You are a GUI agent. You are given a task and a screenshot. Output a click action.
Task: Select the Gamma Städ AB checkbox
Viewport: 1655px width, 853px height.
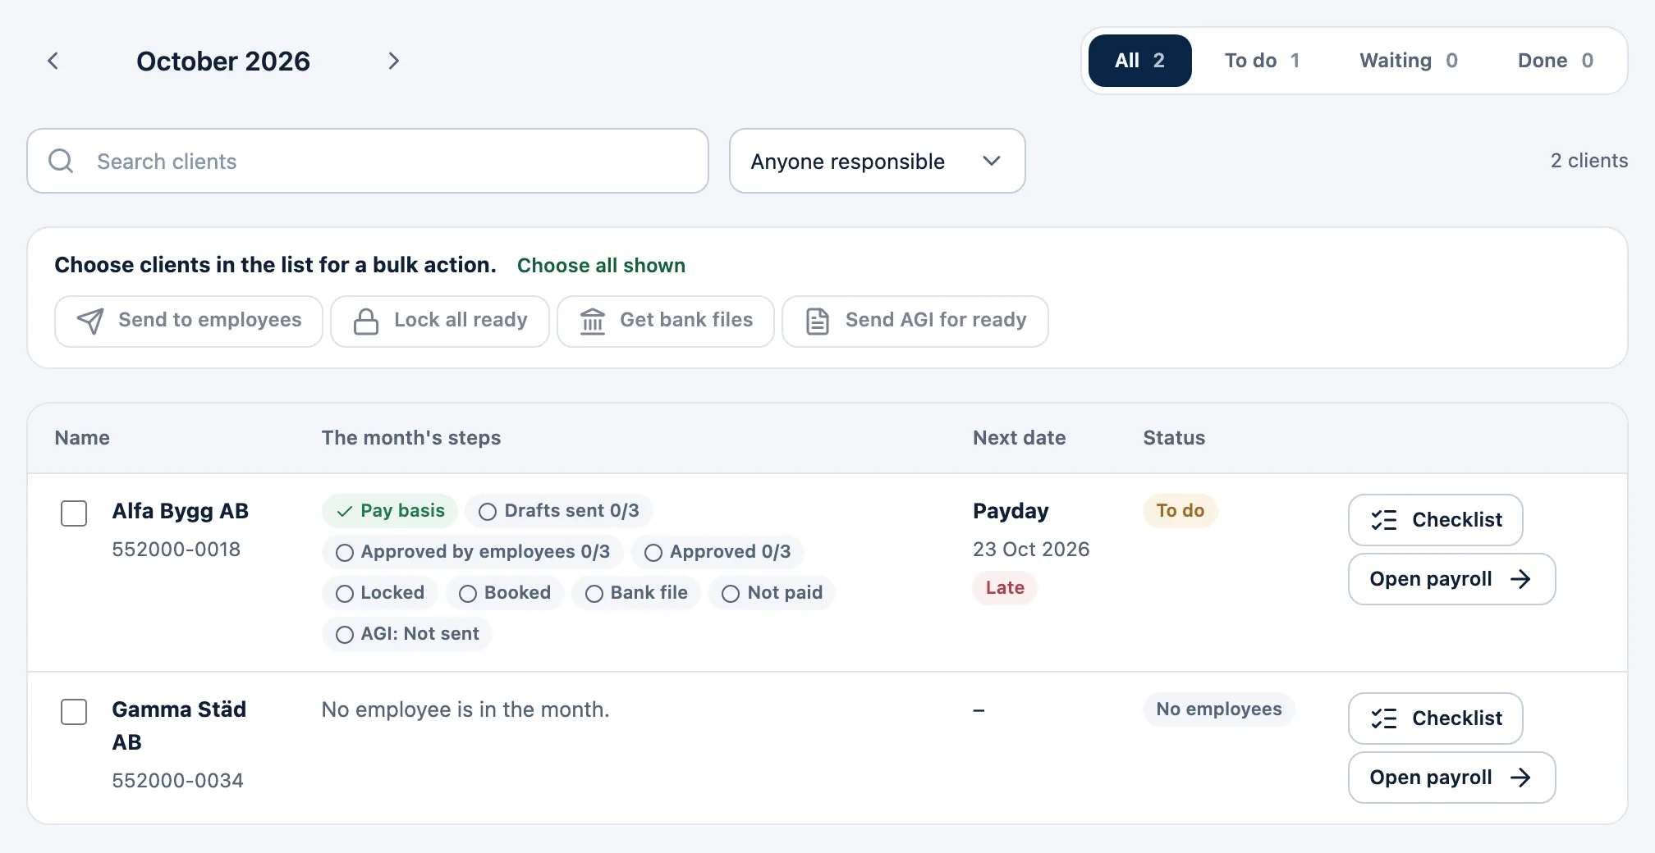point(74,712)
